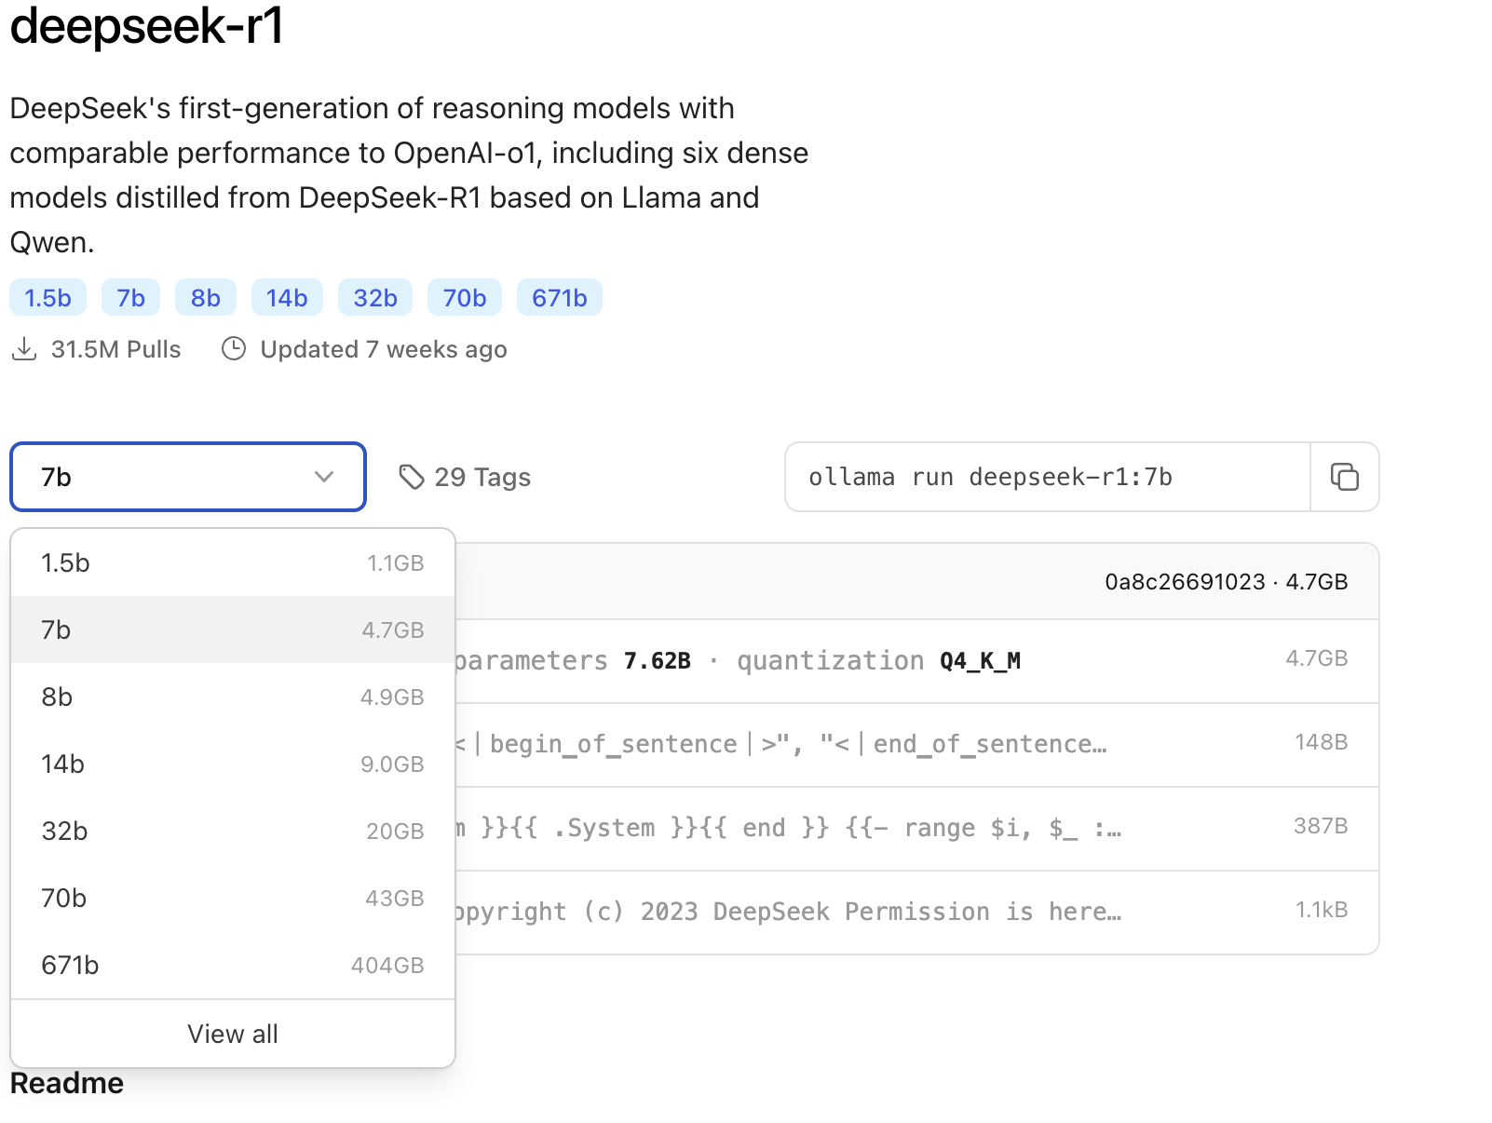1492x1123 pixels.
Task: Click the ollama run deepseek-r1:7b command field
Action: pyautogui.click(x=1048, y=477)
